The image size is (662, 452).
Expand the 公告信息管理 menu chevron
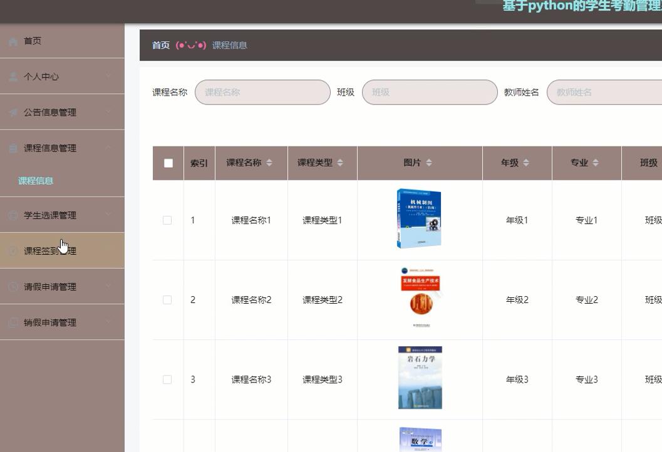(108, 111)
